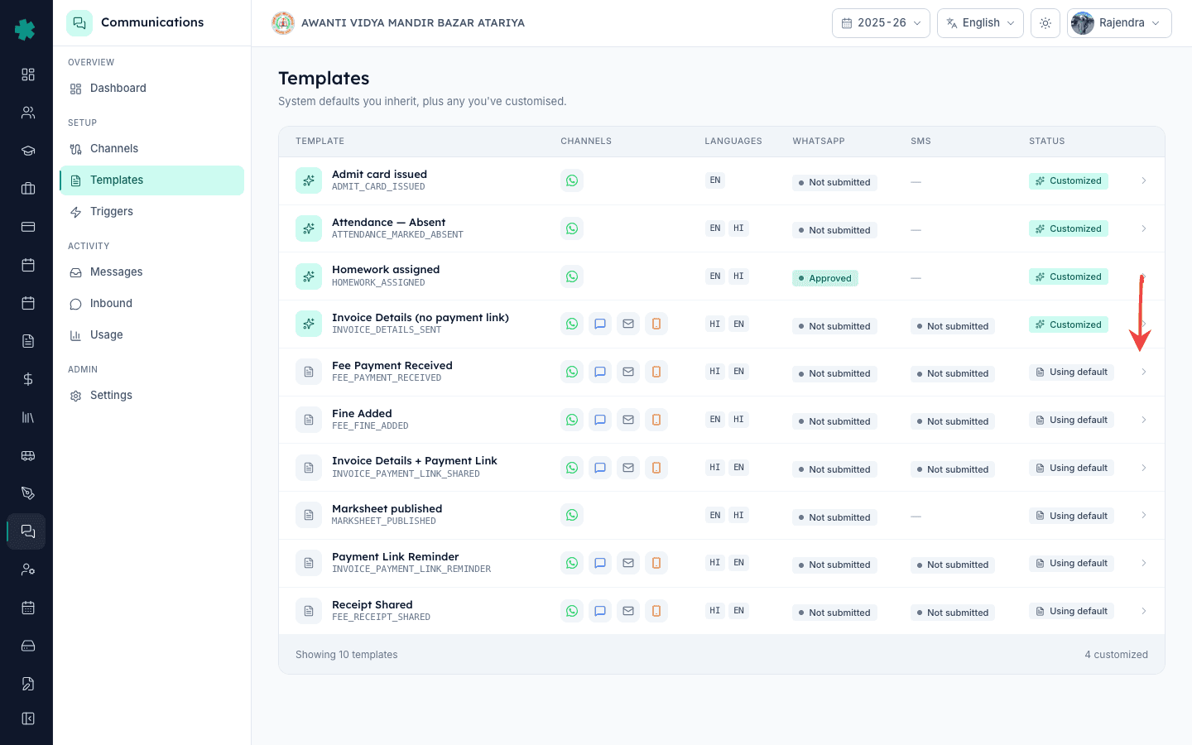
Task: Click document icon beside Payment Link Reminder
Action: pyautogui.click(x=309, y=563)
